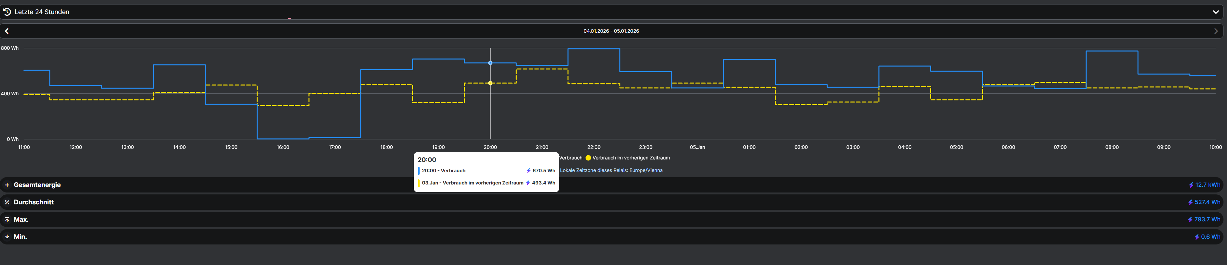The height and width of the screenshot is (265, 1227).
Task: Go to previous period with left arrow
Action: tap(7, 31)
